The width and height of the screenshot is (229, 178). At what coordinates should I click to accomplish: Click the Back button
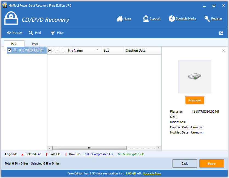[185, 163]
